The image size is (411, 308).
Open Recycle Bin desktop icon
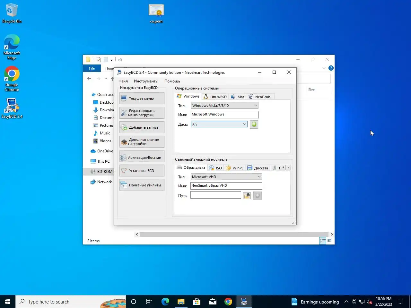(x=12, y=13)
